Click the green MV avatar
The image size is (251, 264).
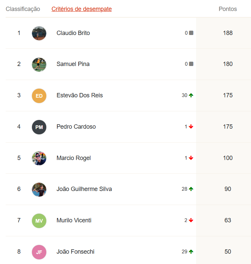pyautogui.click(x=39, y=221)
